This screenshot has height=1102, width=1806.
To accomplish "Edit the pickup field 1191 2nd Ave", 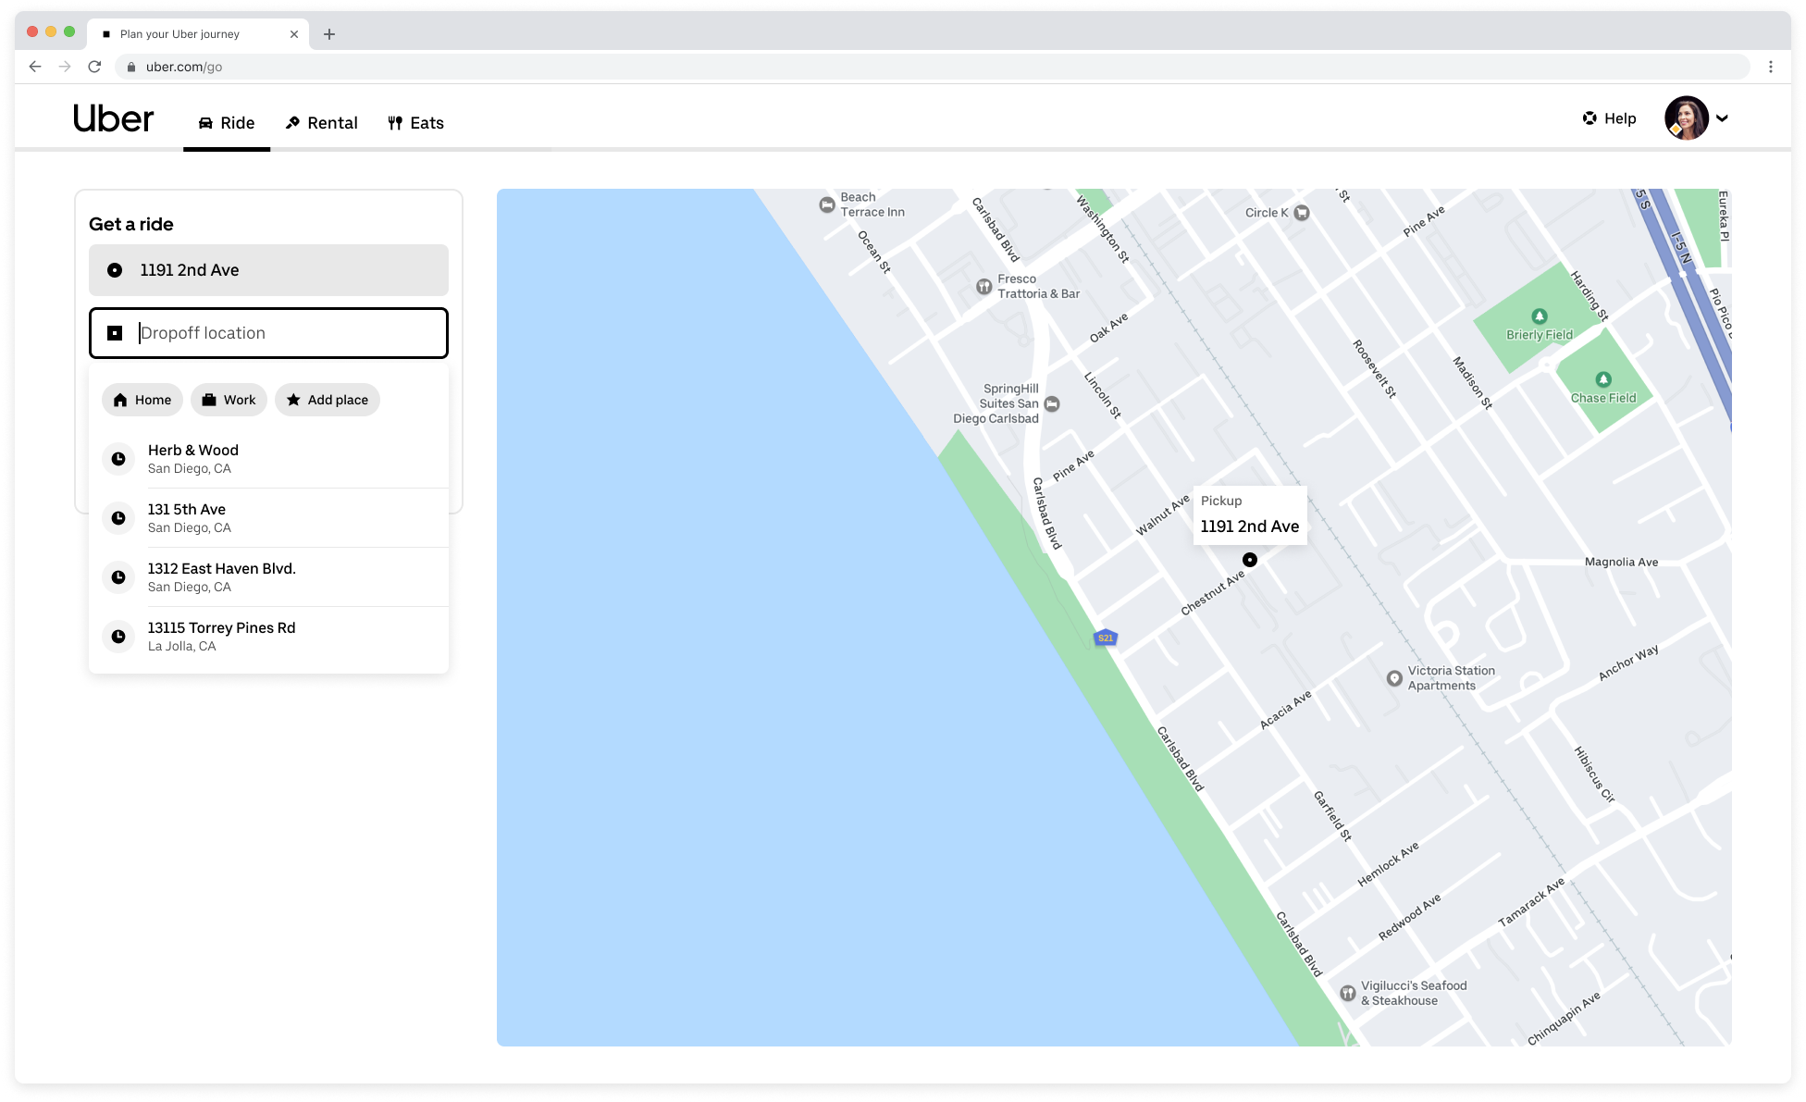I will pyautogui.click(x=268, y=270).
